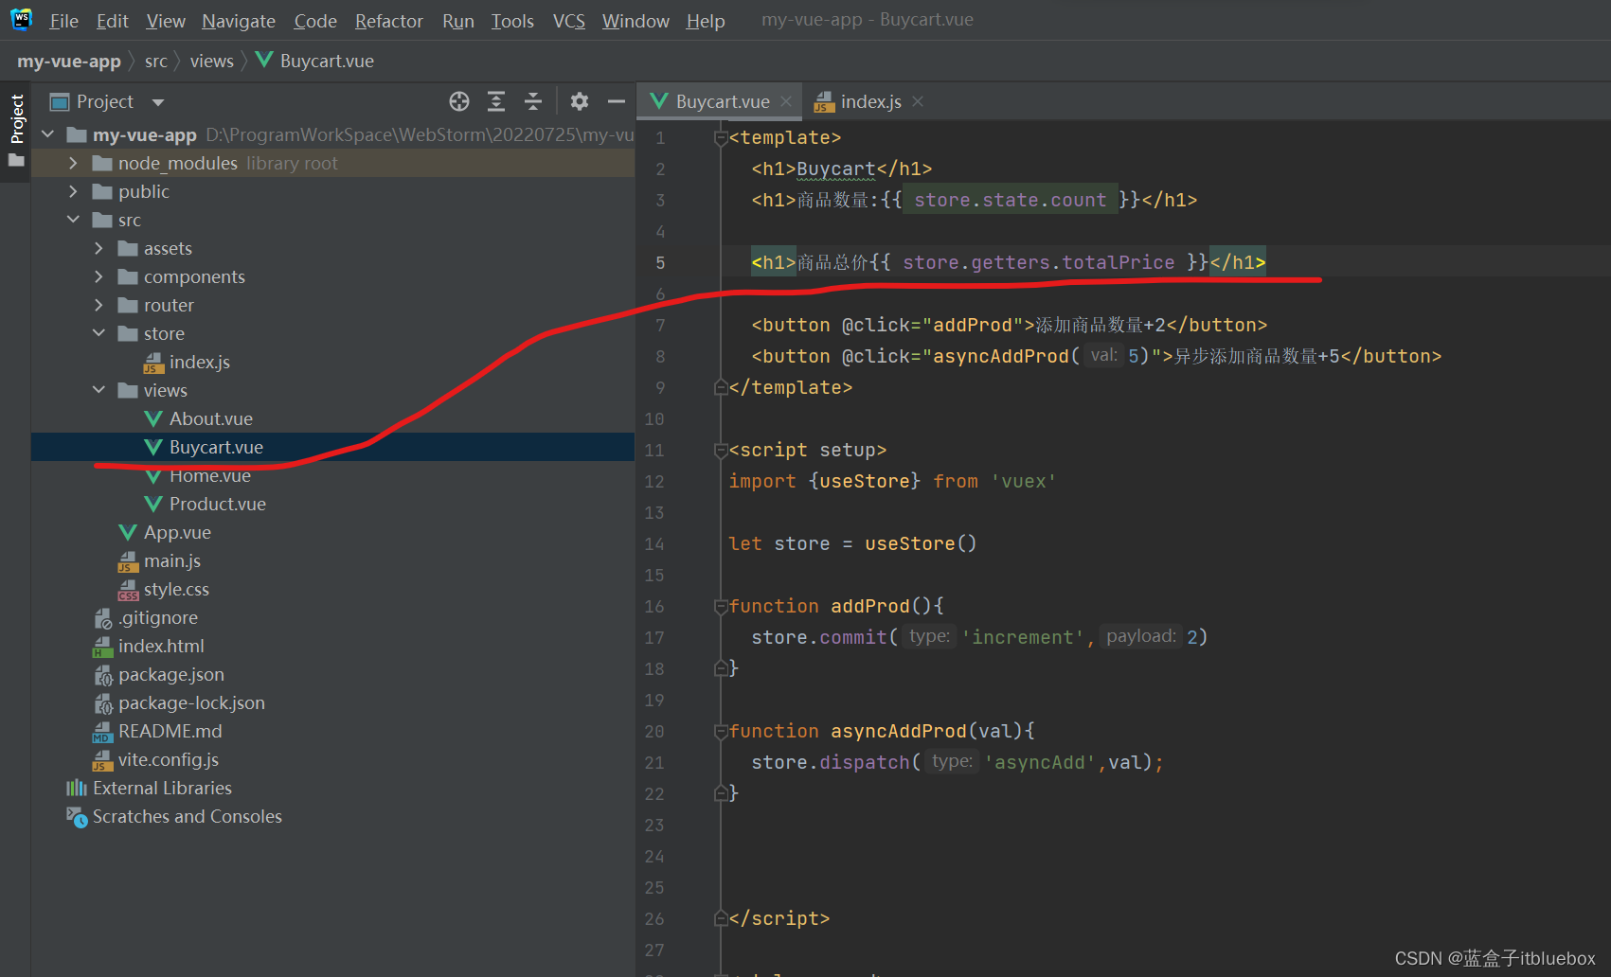Click the fold toggle at script setup line 11

coord(721,451)
